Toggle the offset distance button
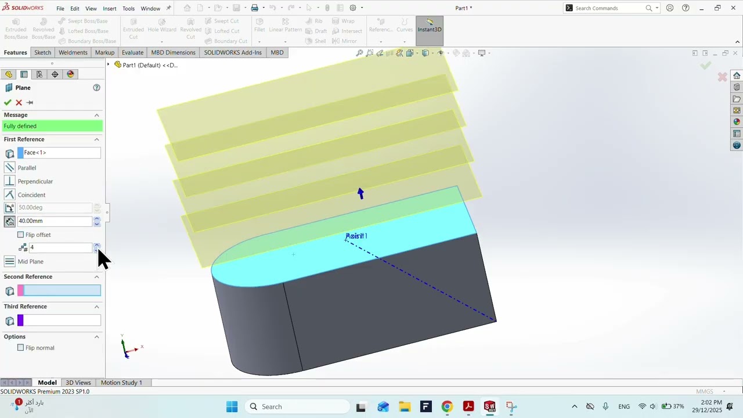 [x=9, y=221]
